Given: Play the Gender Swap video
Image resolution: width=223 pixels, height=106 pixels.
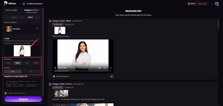Looking at the screenshot, I should tap(55, 68).
